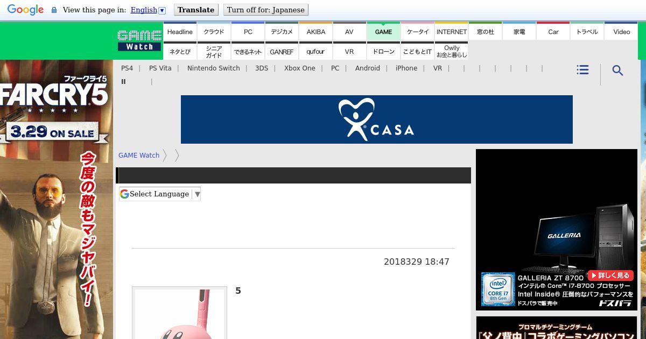Click the Intel Core i7 8th Gen badge

tap(498, 289)
